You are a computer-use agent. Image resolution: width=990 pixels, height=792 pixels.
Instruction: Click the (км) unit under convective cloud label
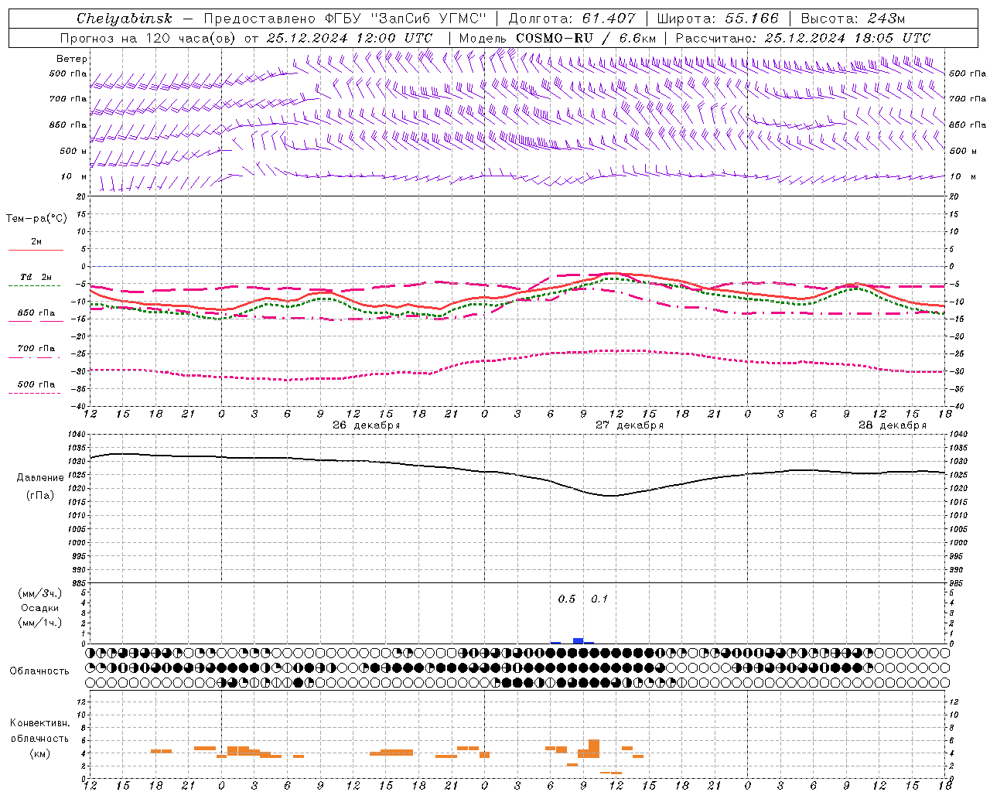point(39,753)
